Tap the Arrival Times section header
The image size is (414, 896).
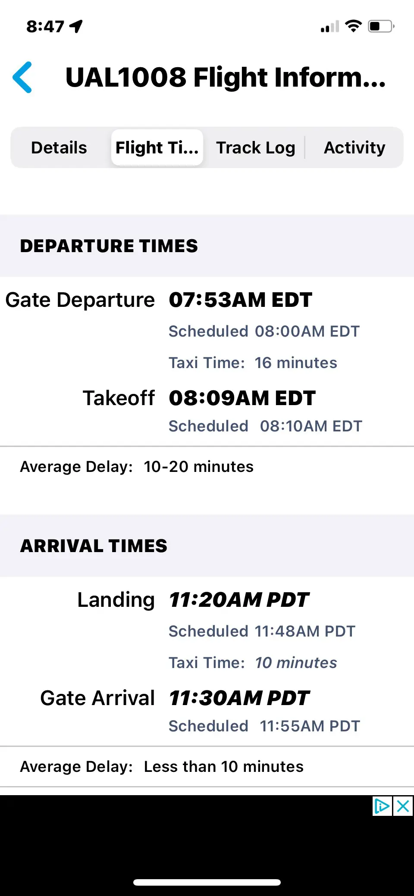click(94, 546)
